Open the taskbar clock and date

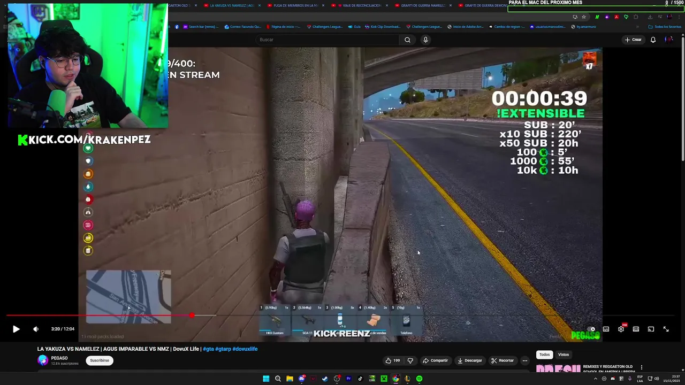click(x=673, y=379)
